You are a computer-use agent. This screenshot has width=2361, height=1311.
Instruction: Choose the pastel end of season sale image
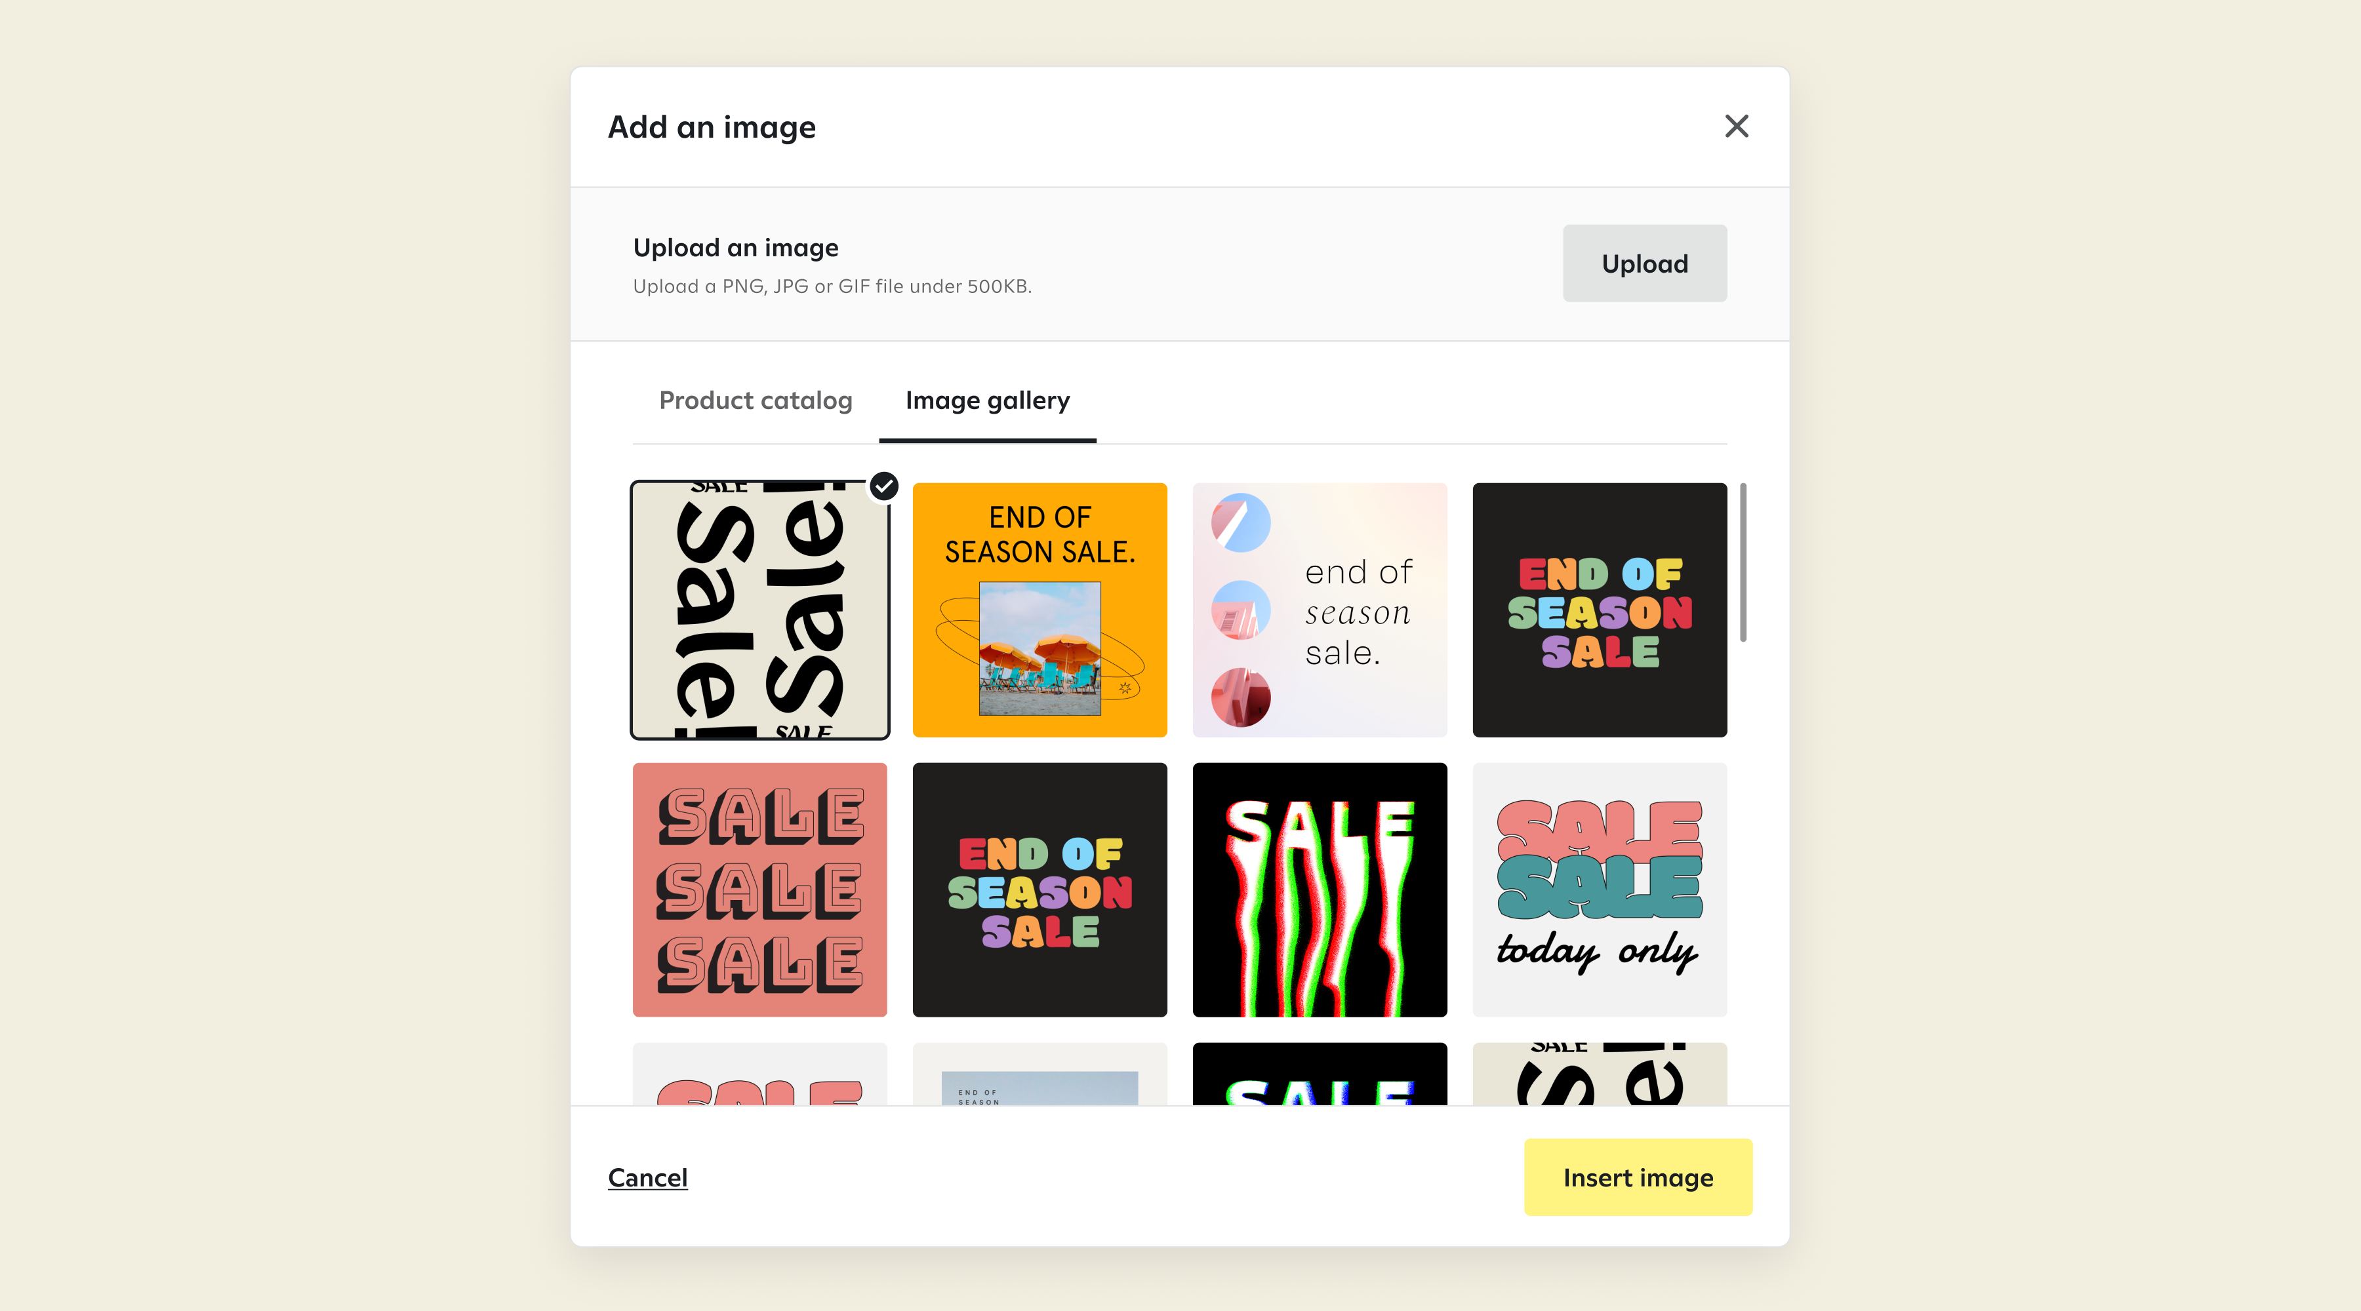pos(1319,610)
